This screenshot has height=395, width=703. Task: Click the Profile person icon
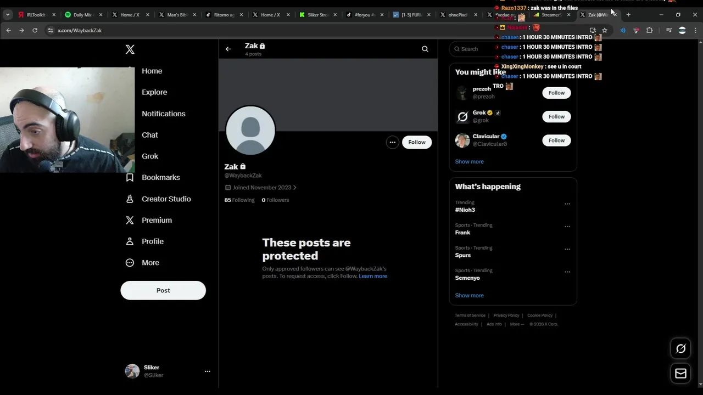130,241
